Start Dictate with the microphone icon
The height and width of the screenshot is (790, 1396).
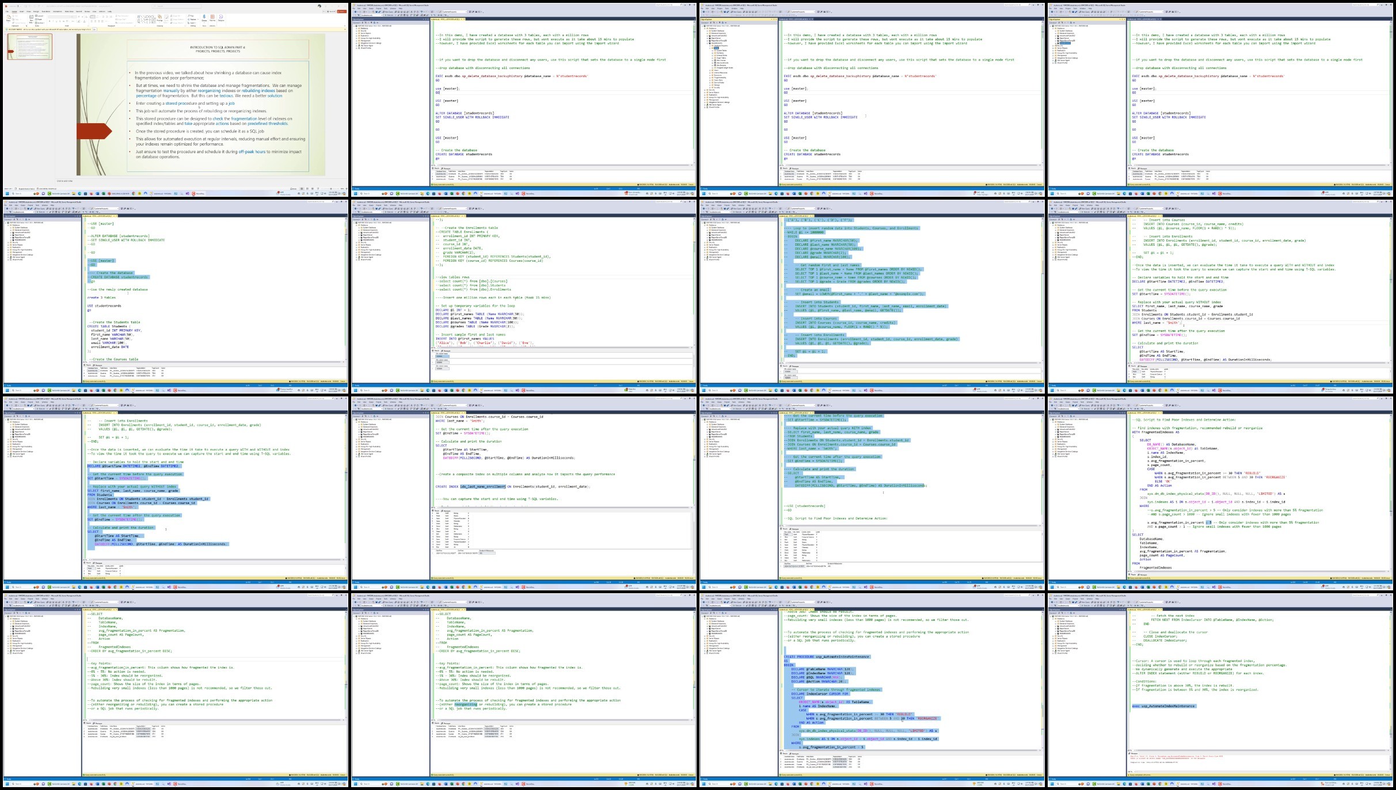204,18
